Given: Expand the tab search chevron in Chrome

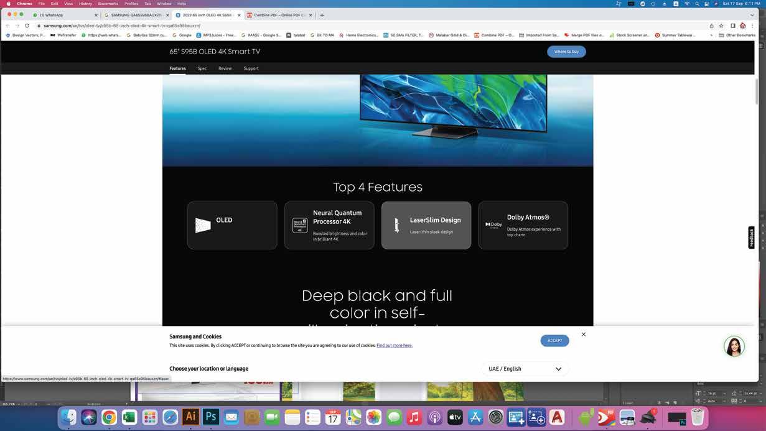Looking at the screenshot, I should 752,15.
